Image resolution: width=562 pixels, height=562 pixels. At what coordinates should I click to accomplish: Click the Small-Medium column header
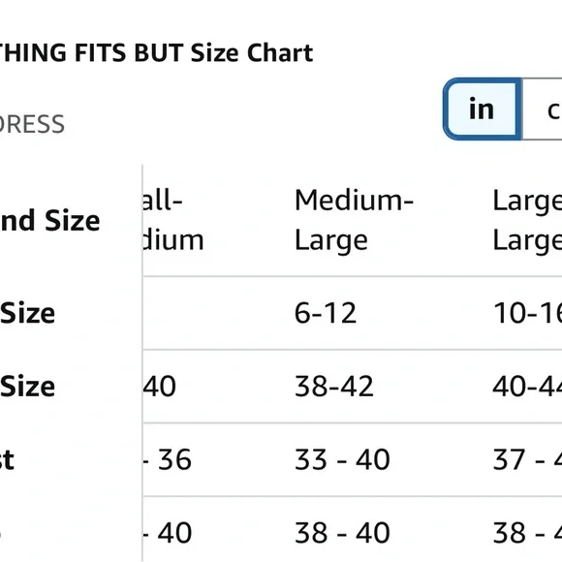(x=173, y=220)
